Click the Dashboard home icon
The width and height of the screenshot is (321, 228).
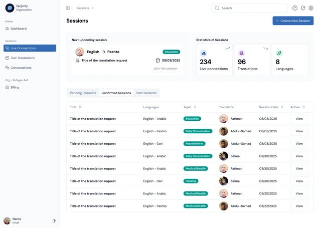pyautogui.click(x=7, y=29)
